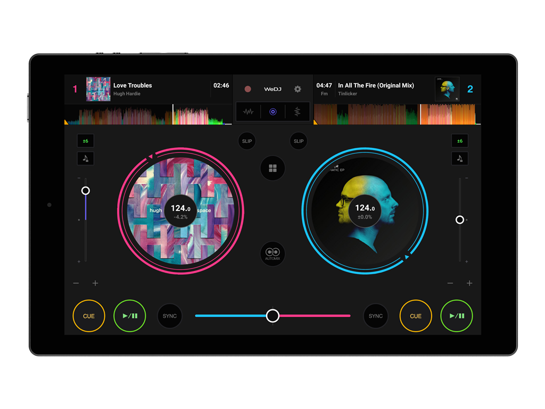The image size is (545, 409).
Task: Click the Love Troubles track title
Action: point(133,85)
